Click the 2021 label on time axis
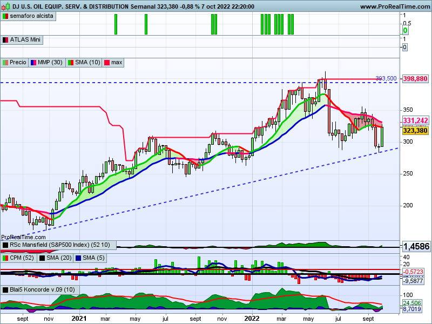 79,319
